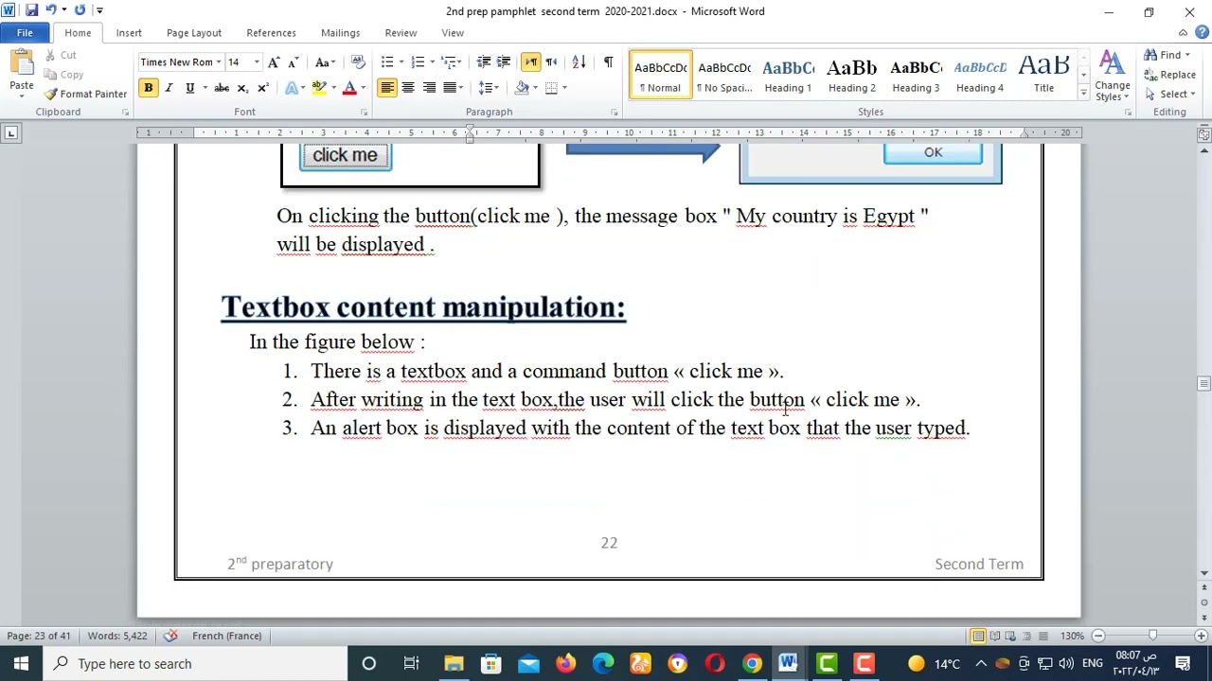Open the proofing errors status icon

(x=170, y=636)
